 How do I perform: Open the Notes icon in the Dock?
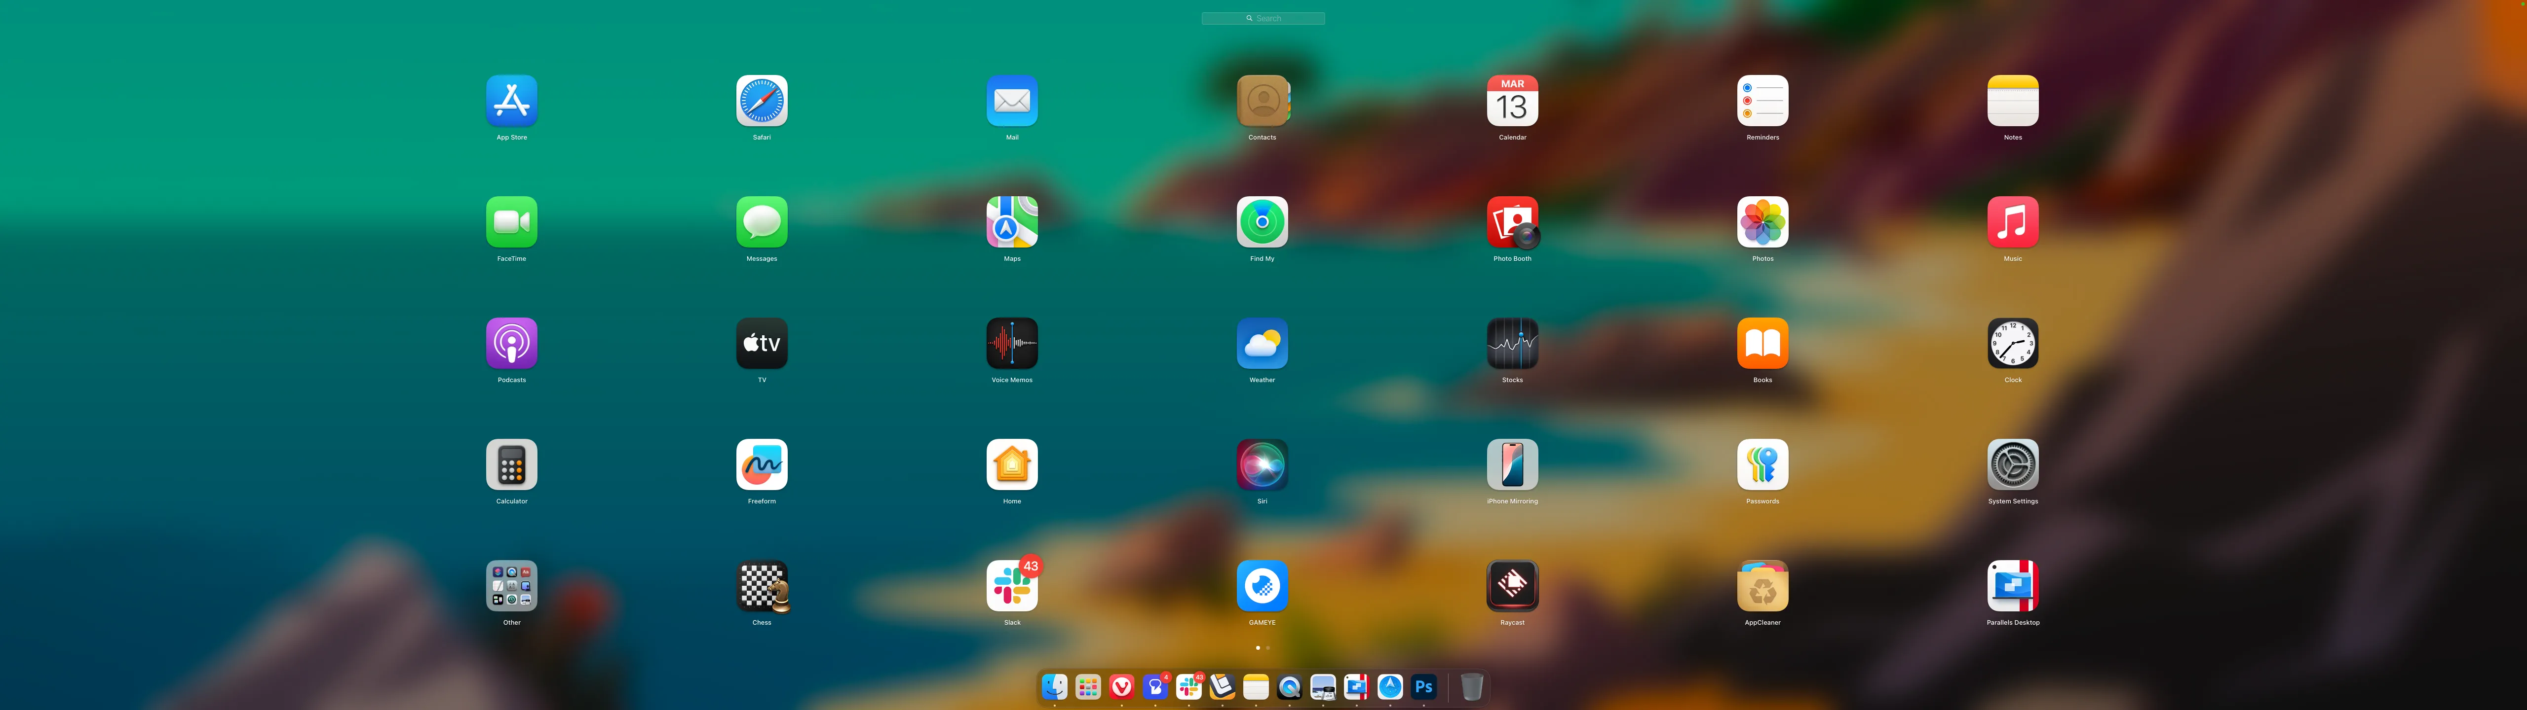pos(1256,686)
